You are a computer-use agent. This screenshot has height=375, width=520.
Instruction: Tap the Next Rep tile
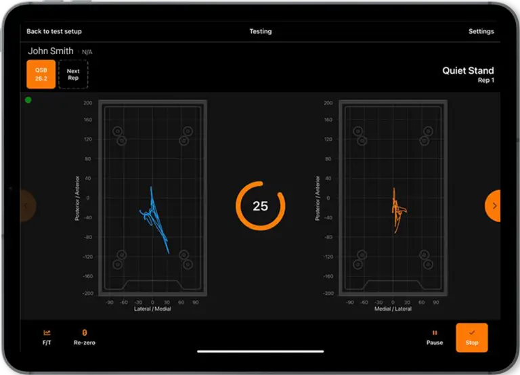point(73,74)
